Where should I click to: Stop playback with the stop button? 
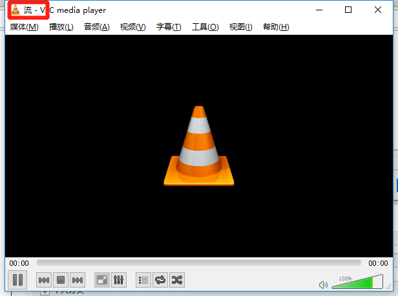pos(61,280)
